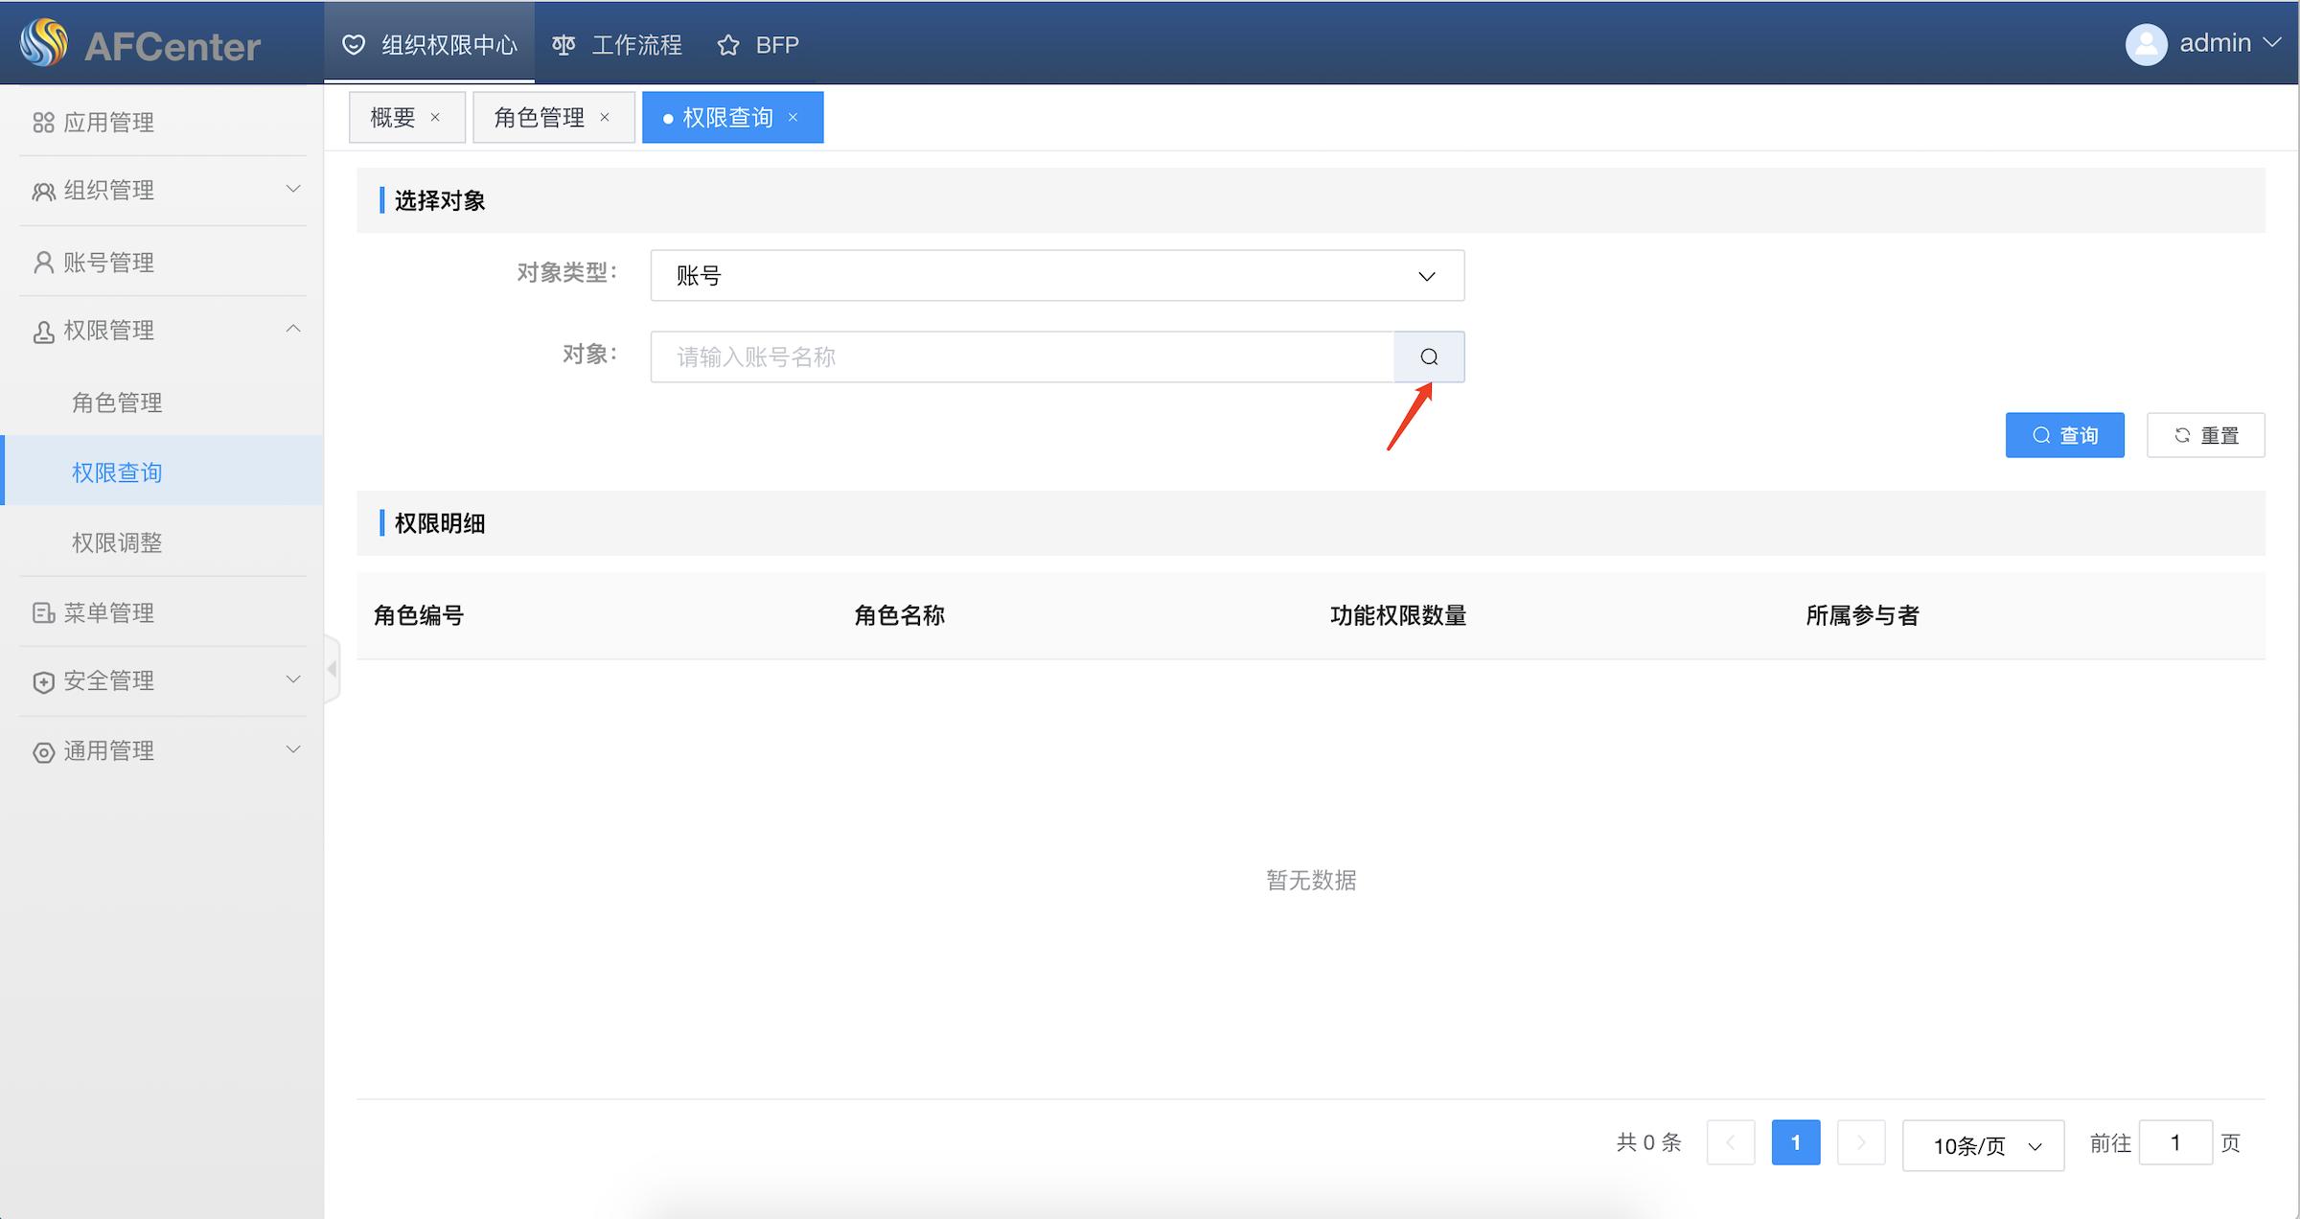Close the 概要 tab
Screen dimensions: 2300x1219
click(x=435, y=118)
